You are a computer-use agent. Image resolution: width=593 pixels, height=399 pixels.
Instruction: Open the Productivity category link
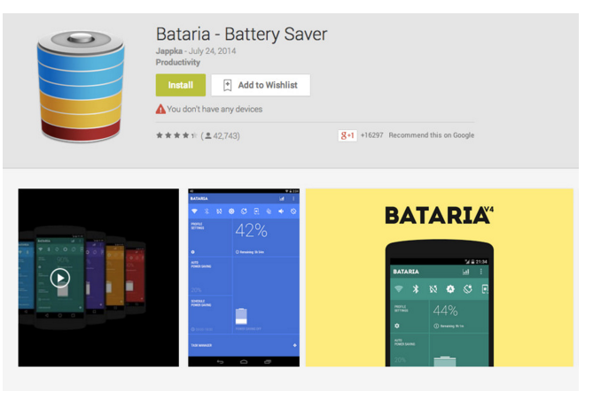pos(178,62)
